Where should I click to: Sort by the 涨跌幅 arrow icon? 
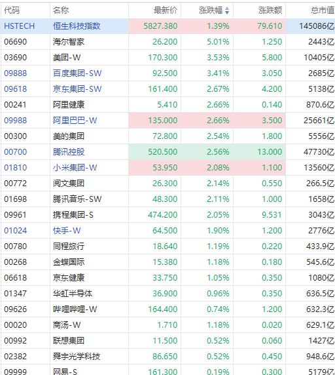227,10
